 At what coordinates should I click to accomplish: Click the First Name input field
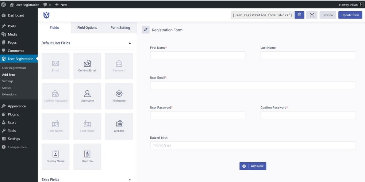coord(197,55)
